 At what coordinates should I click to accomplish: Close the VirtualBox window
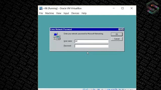click(132, 8)
